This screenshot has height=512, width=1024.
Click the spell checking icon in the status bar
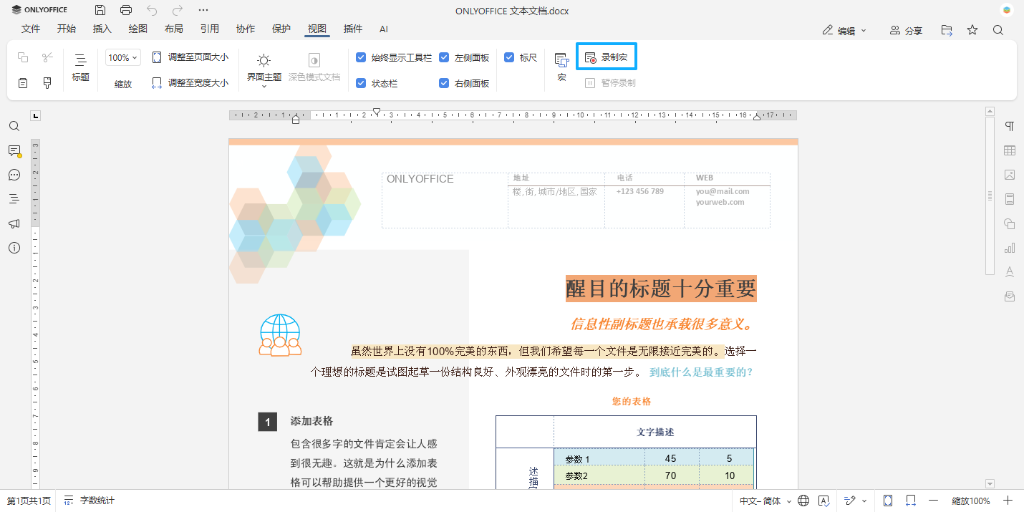pyautogui.click(x=824, y=501)
